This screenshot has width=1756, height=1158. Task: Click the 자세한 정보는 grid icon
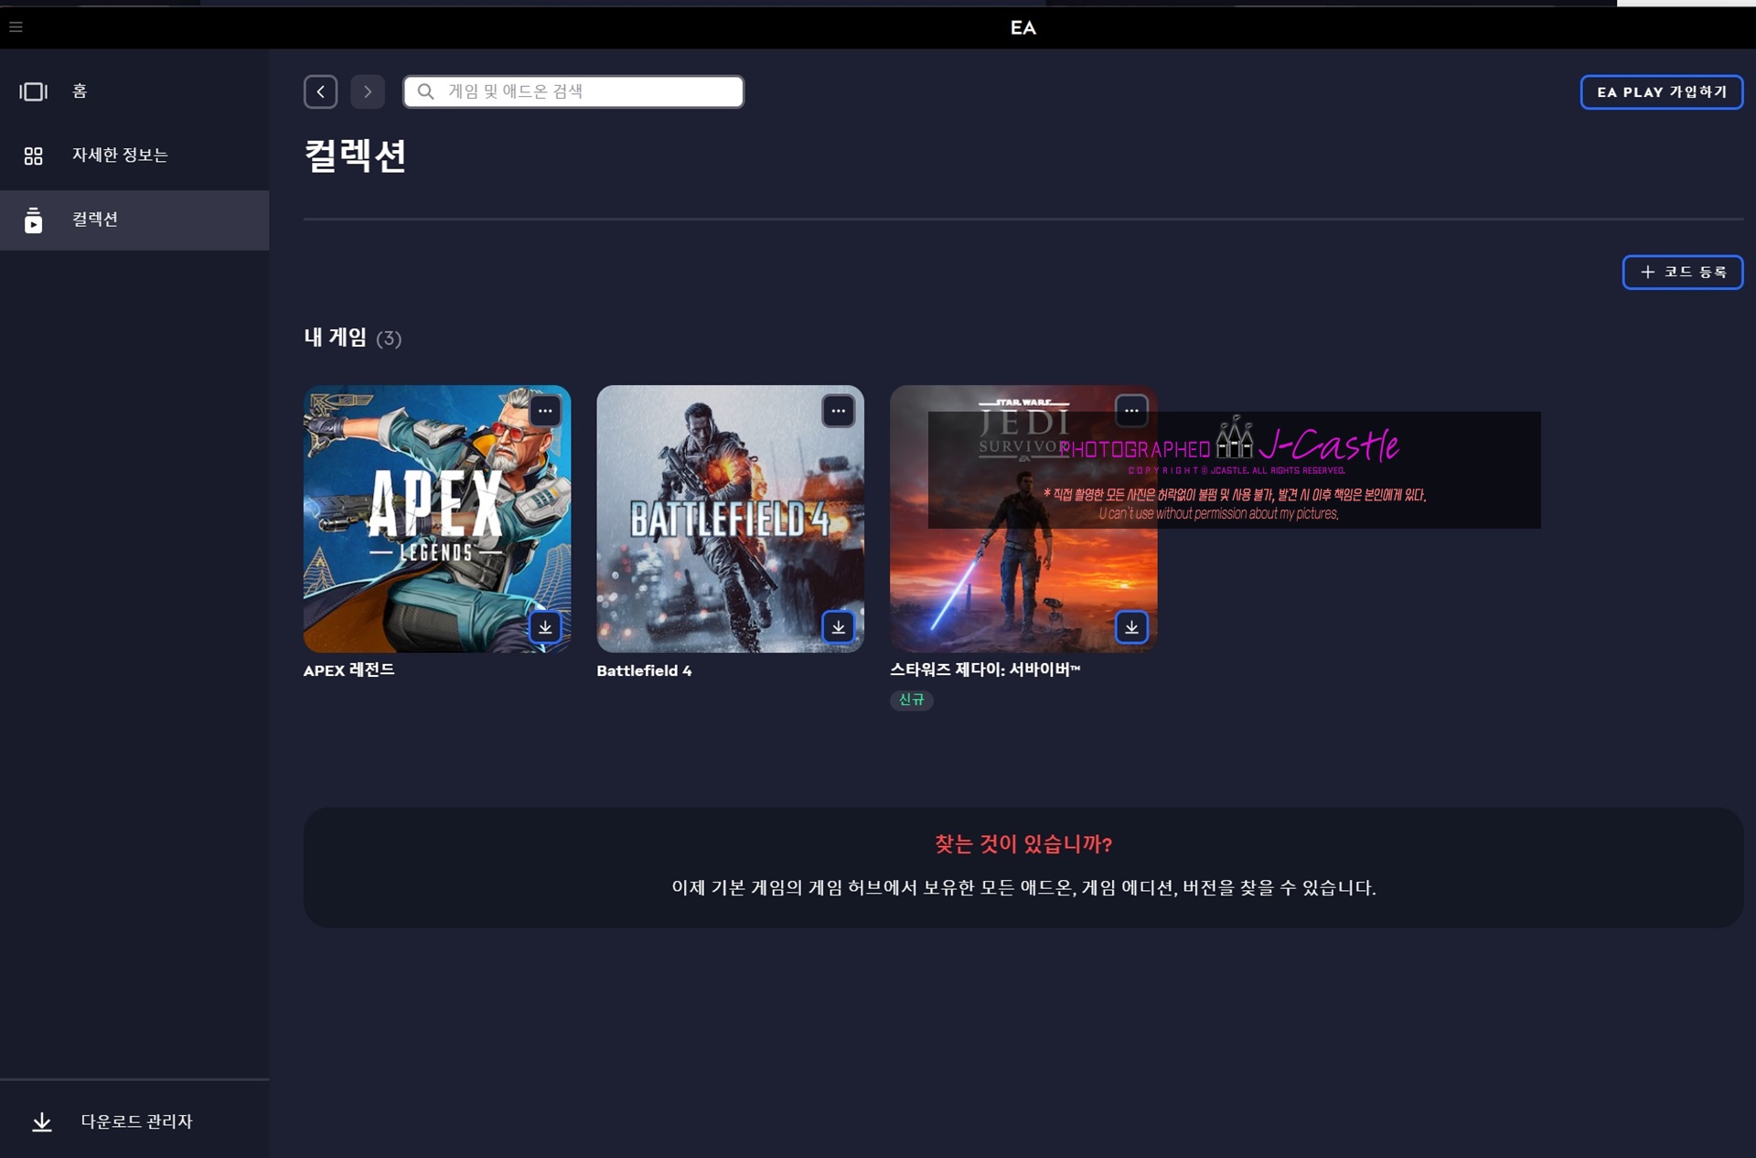(34, 156)
